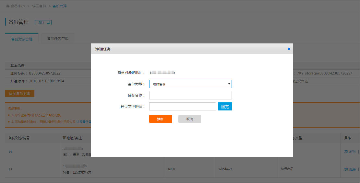Screen dimensions: 360x183
Task: Click the orange 添加 button in dialog
Action: click(x=161, y=119)
